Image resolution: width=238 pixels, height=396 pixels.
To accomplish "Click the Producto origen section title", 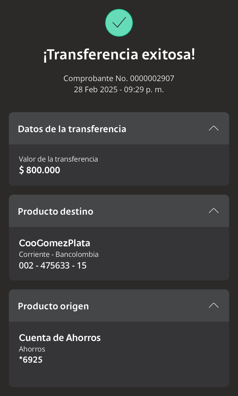I will (x=53, y=306).
